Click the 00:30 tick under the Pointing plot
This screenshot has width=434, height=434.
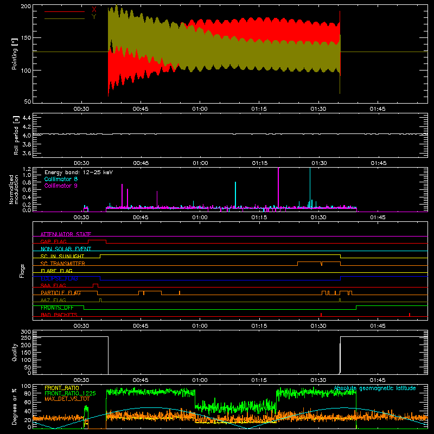[81, 109]
